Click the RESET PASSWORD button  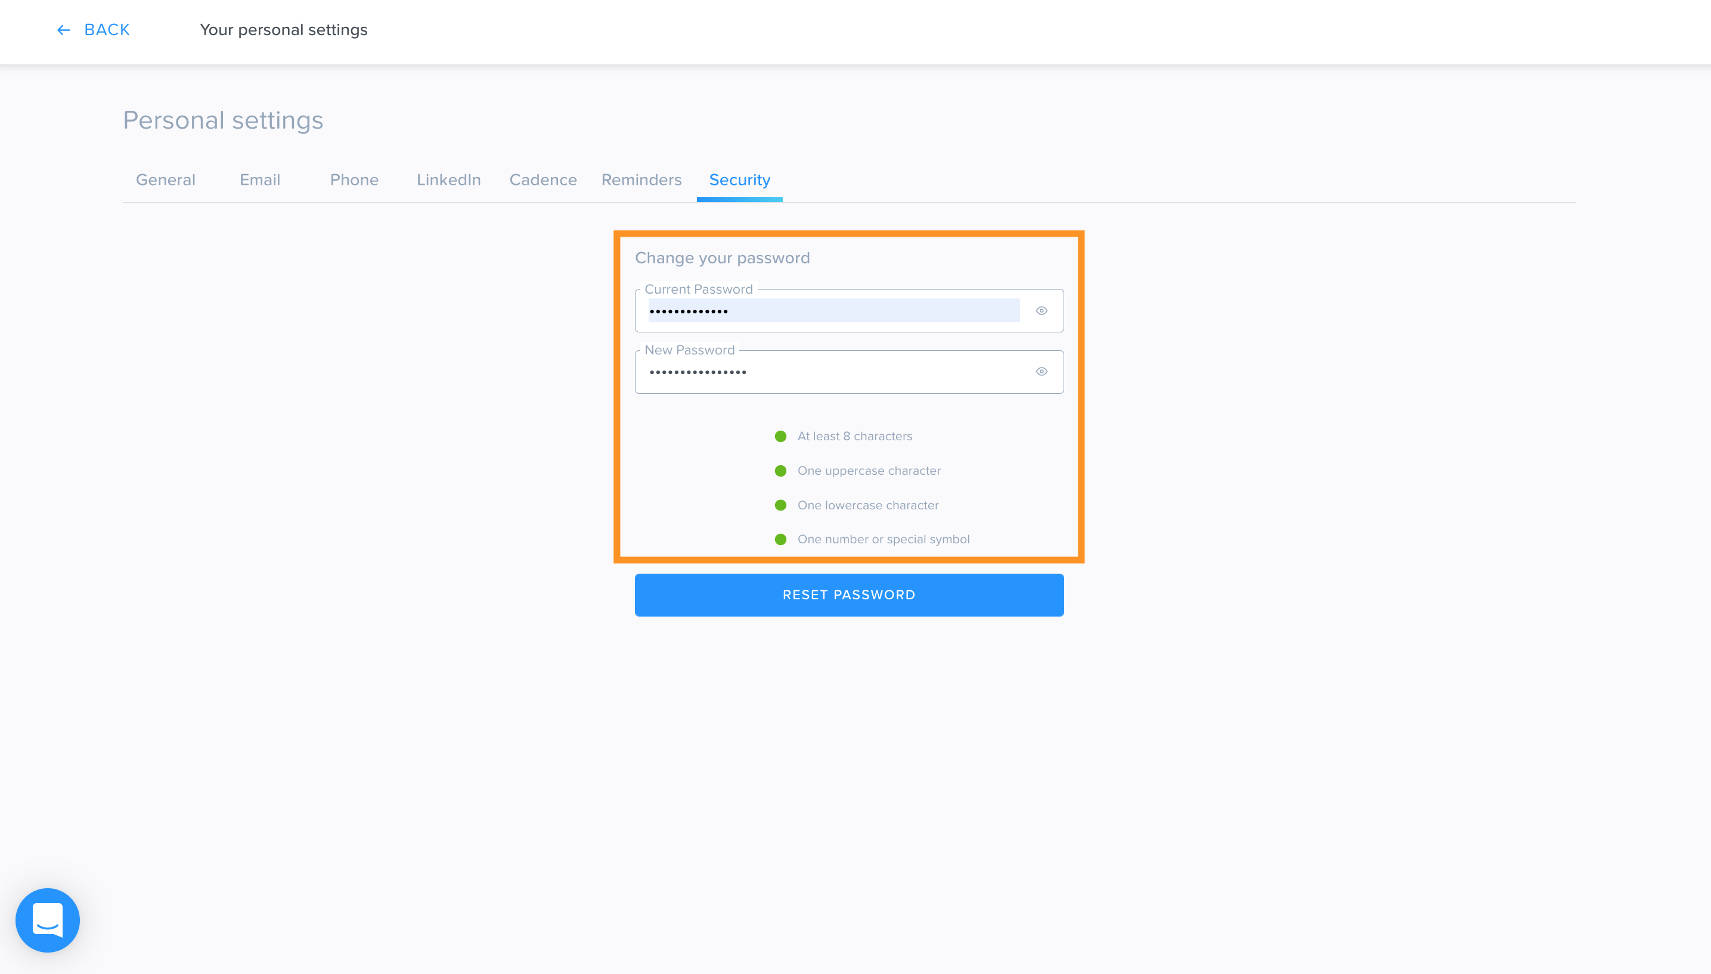(849, 595)
